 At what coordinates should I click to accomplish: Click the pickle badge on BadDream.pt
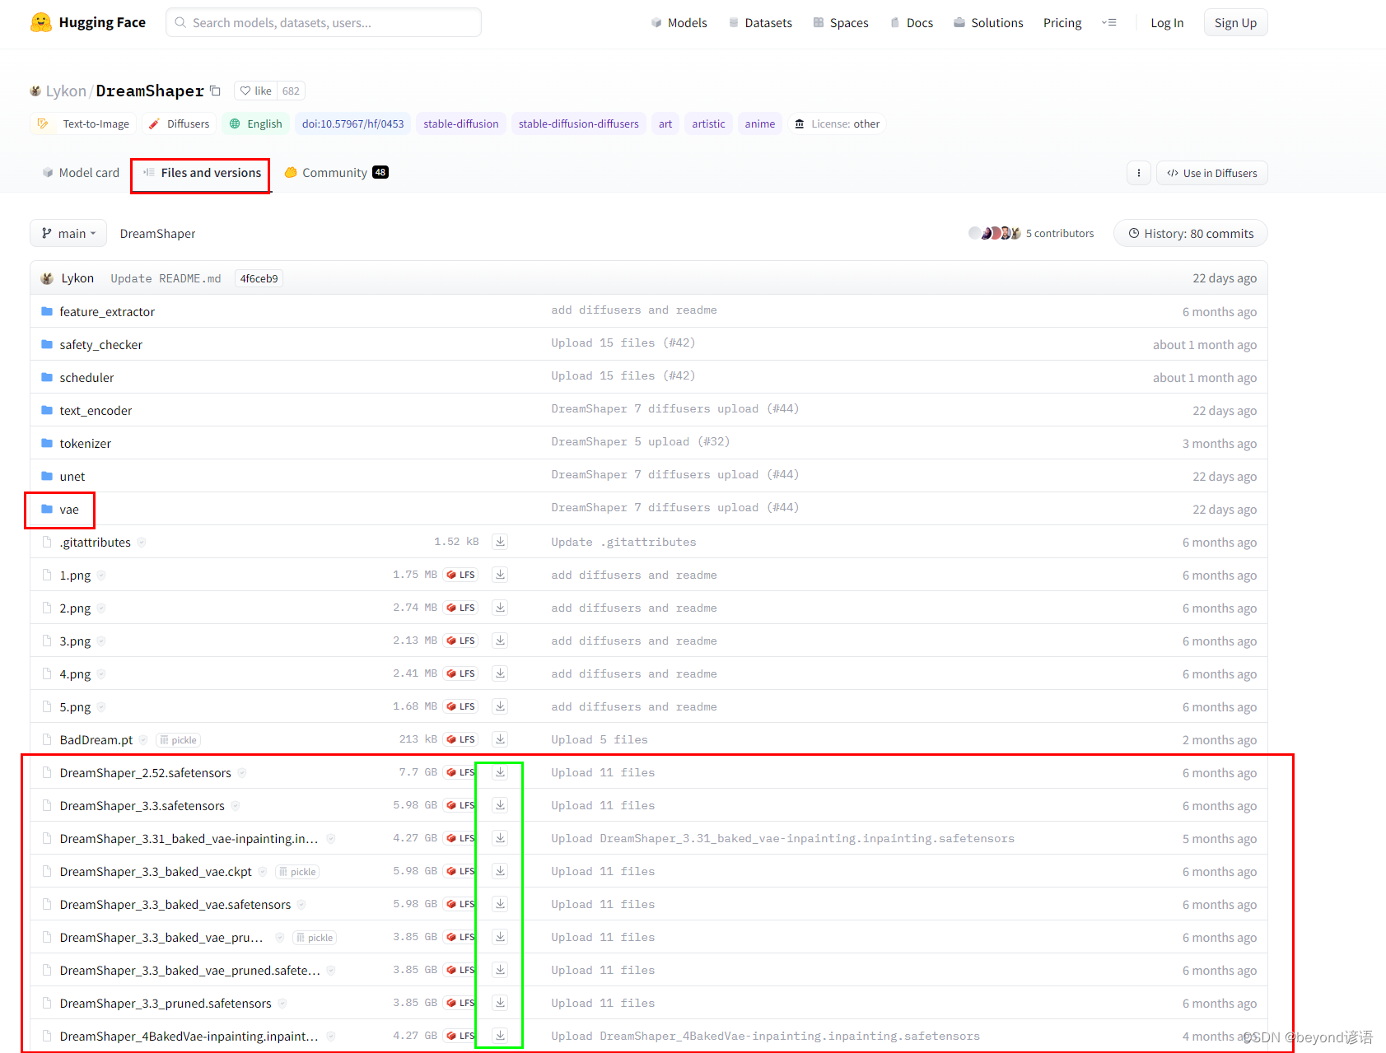[179, 740]
